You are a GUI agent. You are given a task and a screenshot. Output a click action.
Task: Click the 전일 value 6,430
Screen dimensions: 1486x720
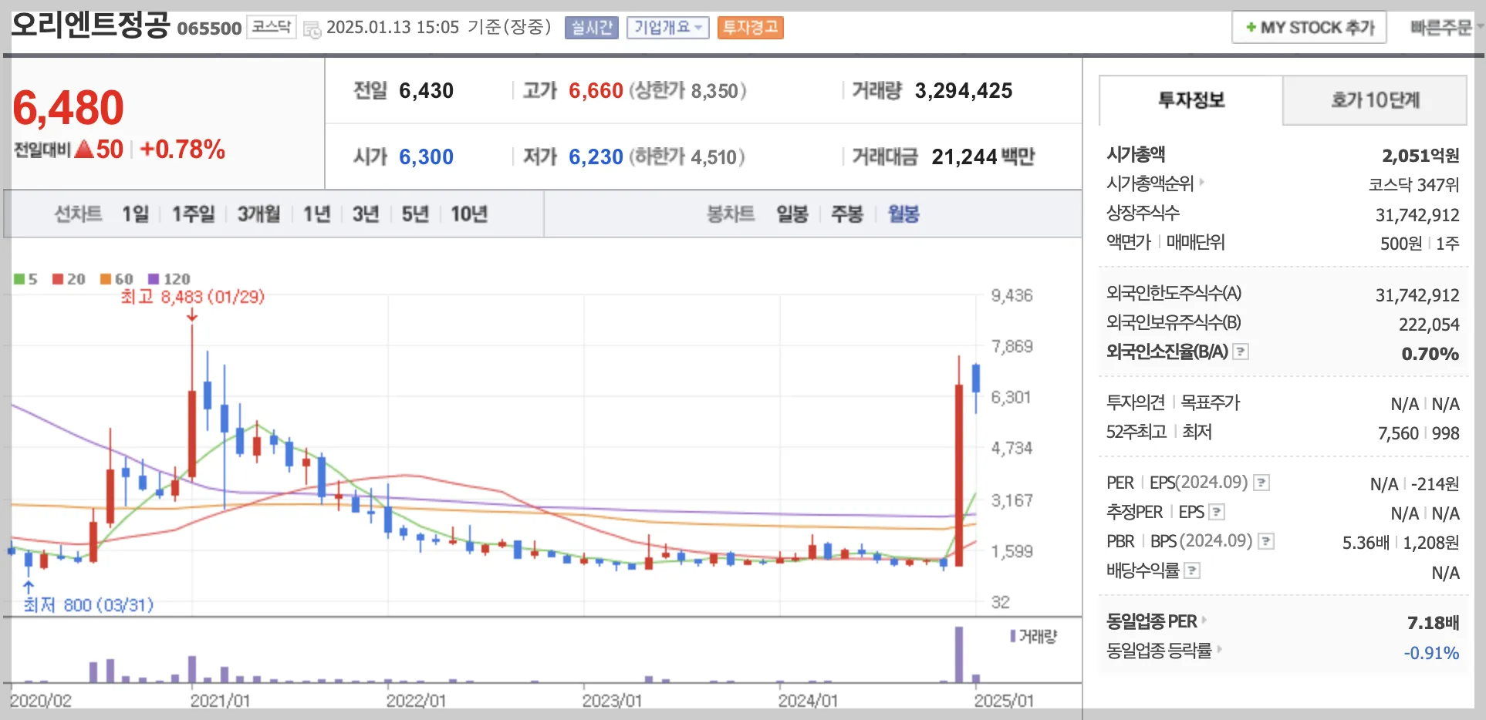[426, 91]
